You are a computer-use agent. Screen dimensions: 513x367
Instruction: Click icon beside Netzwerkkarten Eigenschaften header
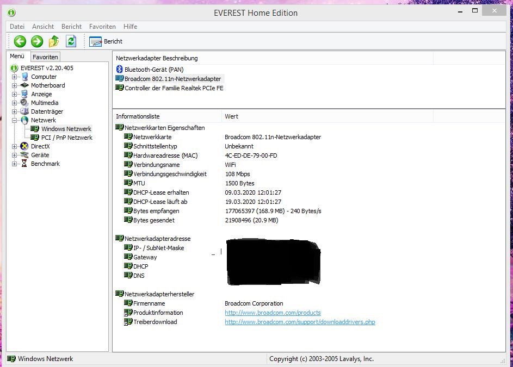[x=120, y=128]
